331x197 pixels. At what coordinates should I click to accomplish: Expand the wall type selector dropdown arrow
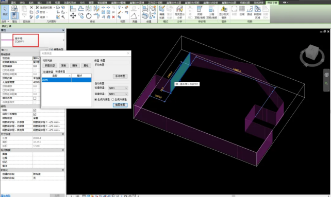(63, 40)
